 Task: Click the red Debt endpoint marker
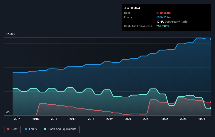[211, 102]
